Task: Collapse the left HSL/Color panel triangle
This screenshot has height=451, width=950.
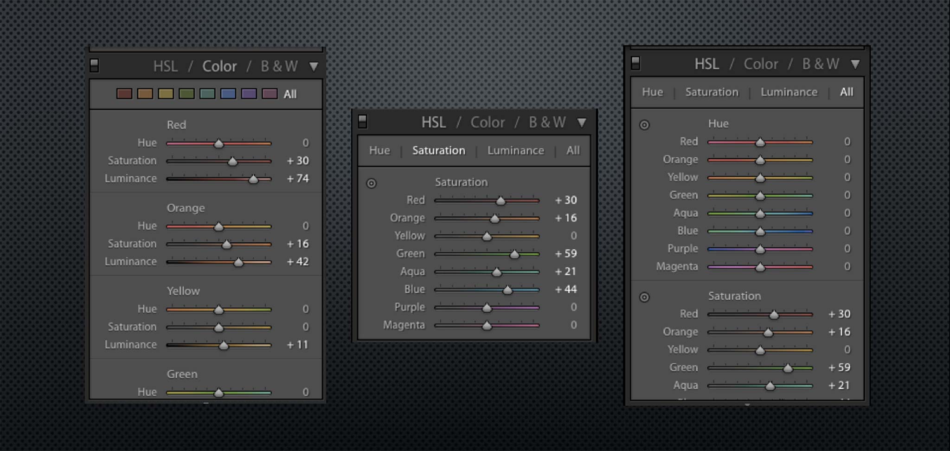Action: click(314, 66)
